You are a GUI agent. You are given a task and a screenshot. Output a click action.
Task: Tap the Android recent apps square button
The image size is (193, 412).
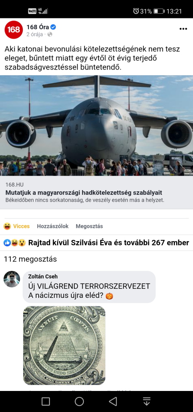click(46, 402)
